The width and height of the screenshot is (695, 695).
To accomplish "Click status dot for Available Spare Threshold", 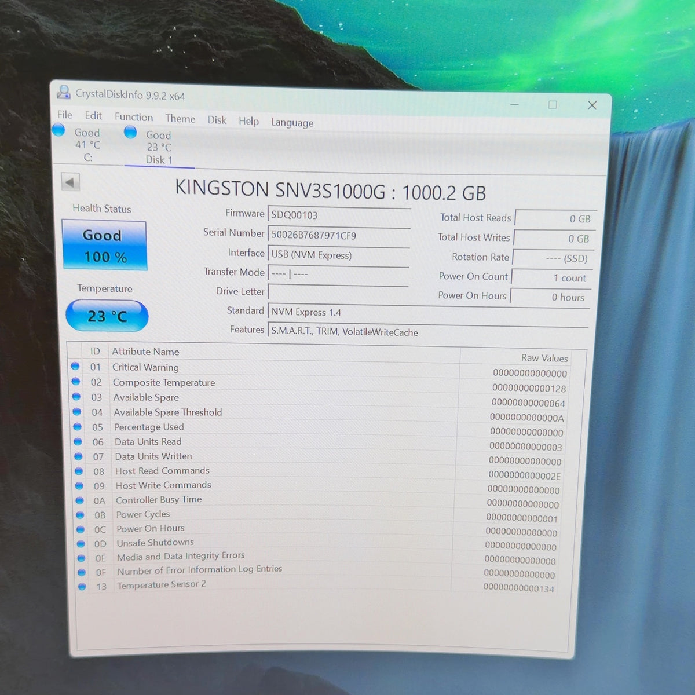I will click(77, 411).
